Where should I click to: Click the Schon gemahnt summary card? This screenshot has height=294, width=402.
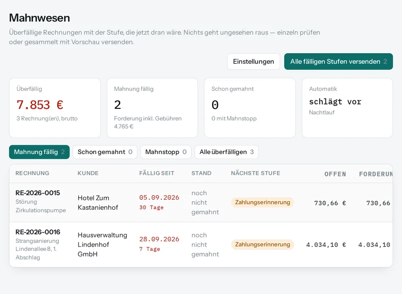click(x=250, y=108)
